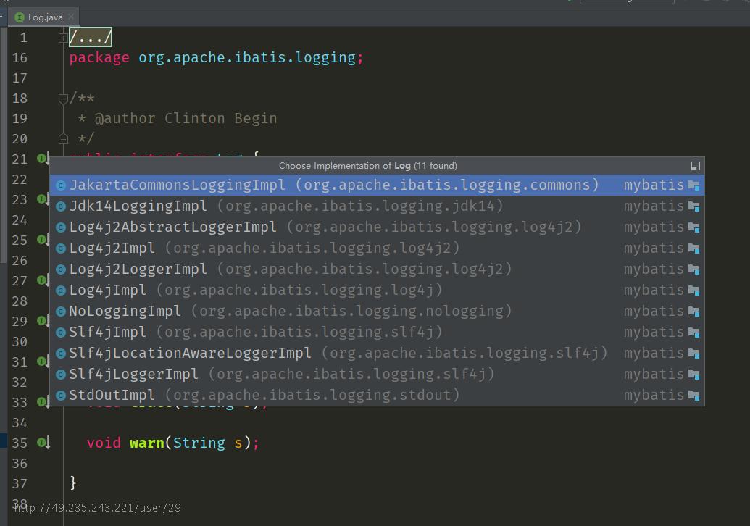Click the class icon beside Log4j2AbstractLoggerImpl
The image size is (750, 526).
click(61, 227)
